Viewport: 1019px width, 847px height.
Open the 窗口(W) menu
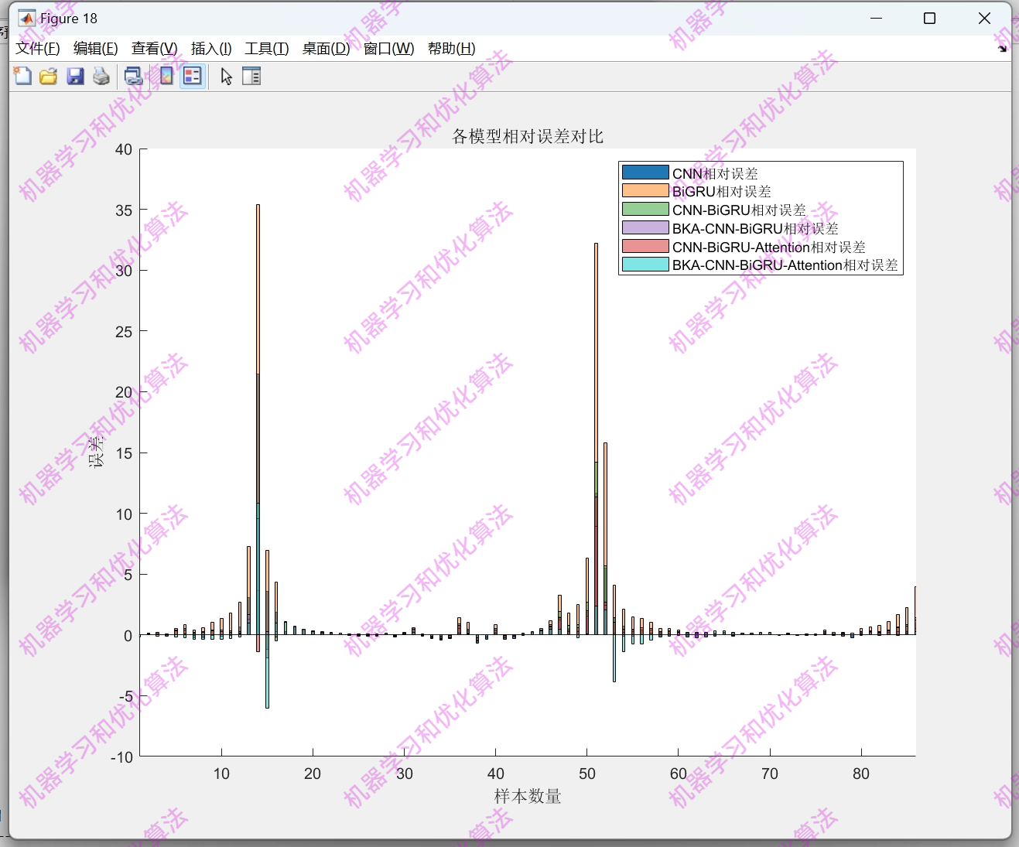pyautogui.click(x=388, y=49)
